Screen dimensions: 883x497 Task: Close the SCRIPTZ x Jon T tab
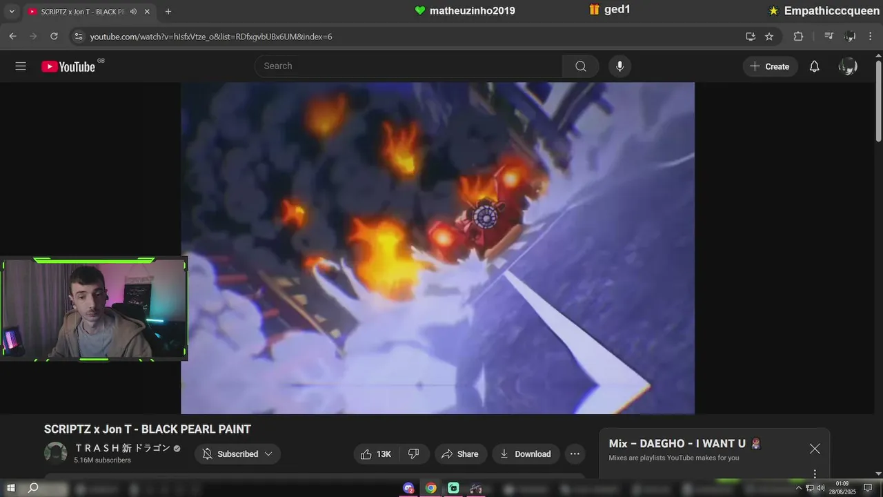(x=147, y=12)
